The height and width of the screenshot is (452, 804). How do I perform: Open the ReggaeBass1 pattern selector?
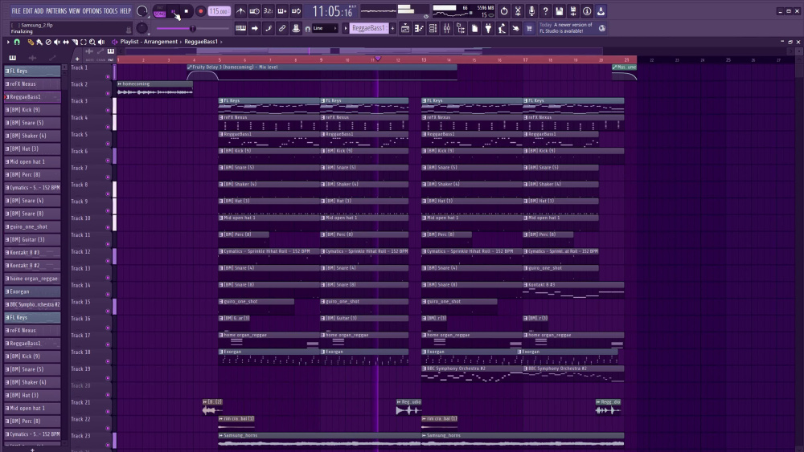tap(368, 29)
